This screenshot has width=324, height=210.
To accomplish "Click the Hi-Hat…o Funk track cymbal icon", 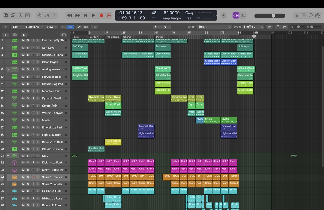I will coord(15,191).
